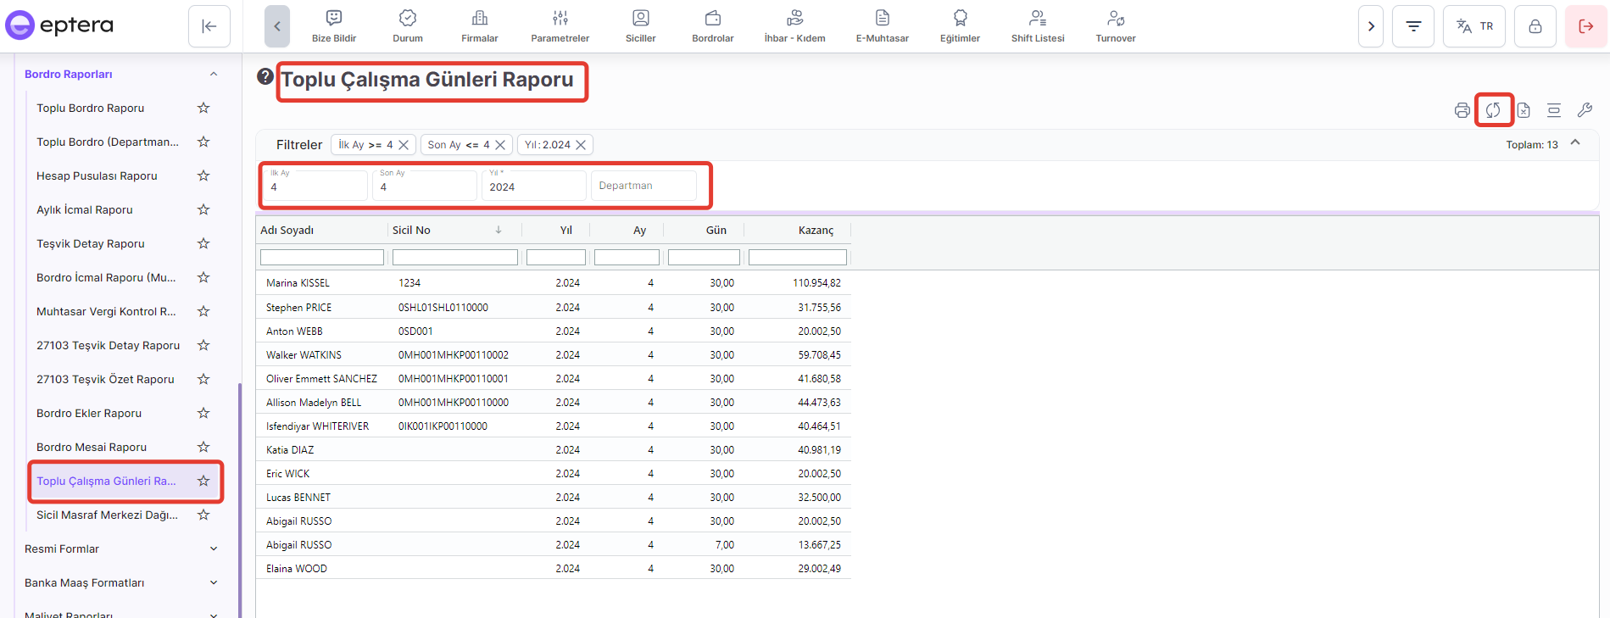Viewport: 1610px width, 618px height.
Task: Expand Banka Maaş Formatları section
Action: (214, 582)
